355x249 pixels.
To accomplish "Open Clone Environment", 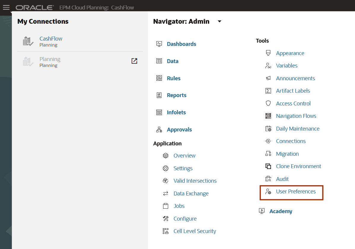I will coord(298,166).
